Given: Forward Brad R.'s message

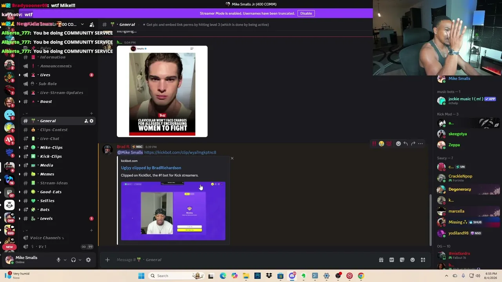Looking at the screenshot, I should coord(413,144).
